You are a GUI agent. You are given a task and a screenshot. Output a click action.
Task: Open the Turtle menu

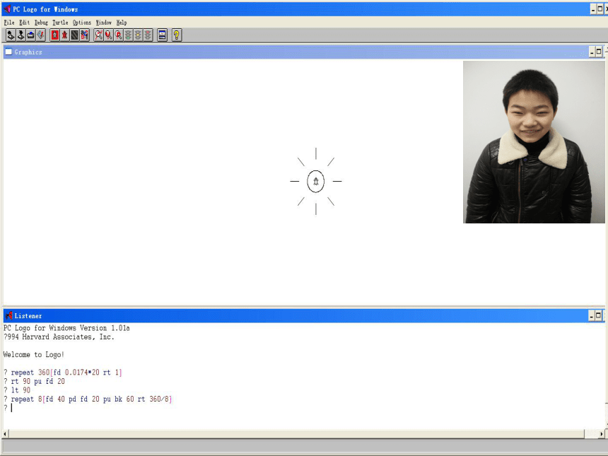pyautogui.click(x=60, y=23)
